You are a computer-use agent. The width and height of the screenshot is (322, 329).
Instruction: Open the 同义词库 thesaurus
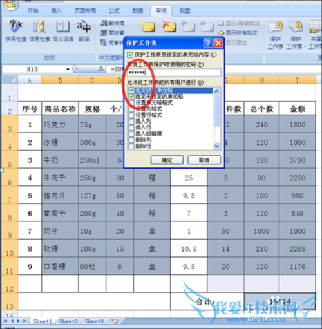tap(62, 26)
